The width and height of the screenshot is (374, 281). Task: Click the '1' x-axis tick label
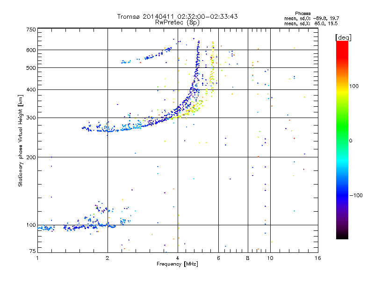pos(37,258)
